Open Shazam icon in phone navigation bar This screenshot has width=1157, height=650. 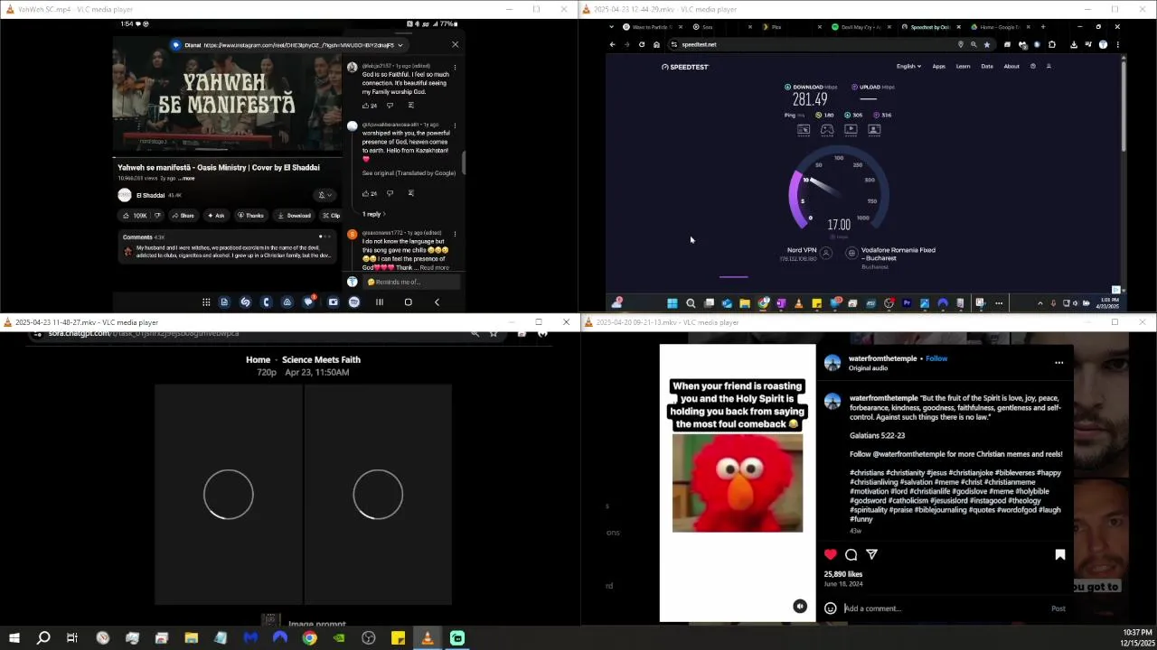245,302
